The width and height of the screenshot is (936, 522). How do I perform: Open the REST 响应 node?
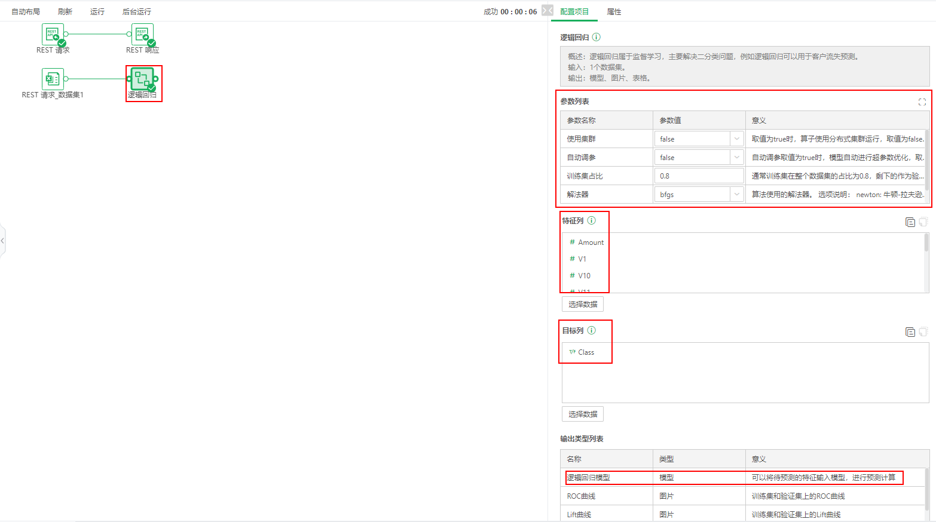142,34
